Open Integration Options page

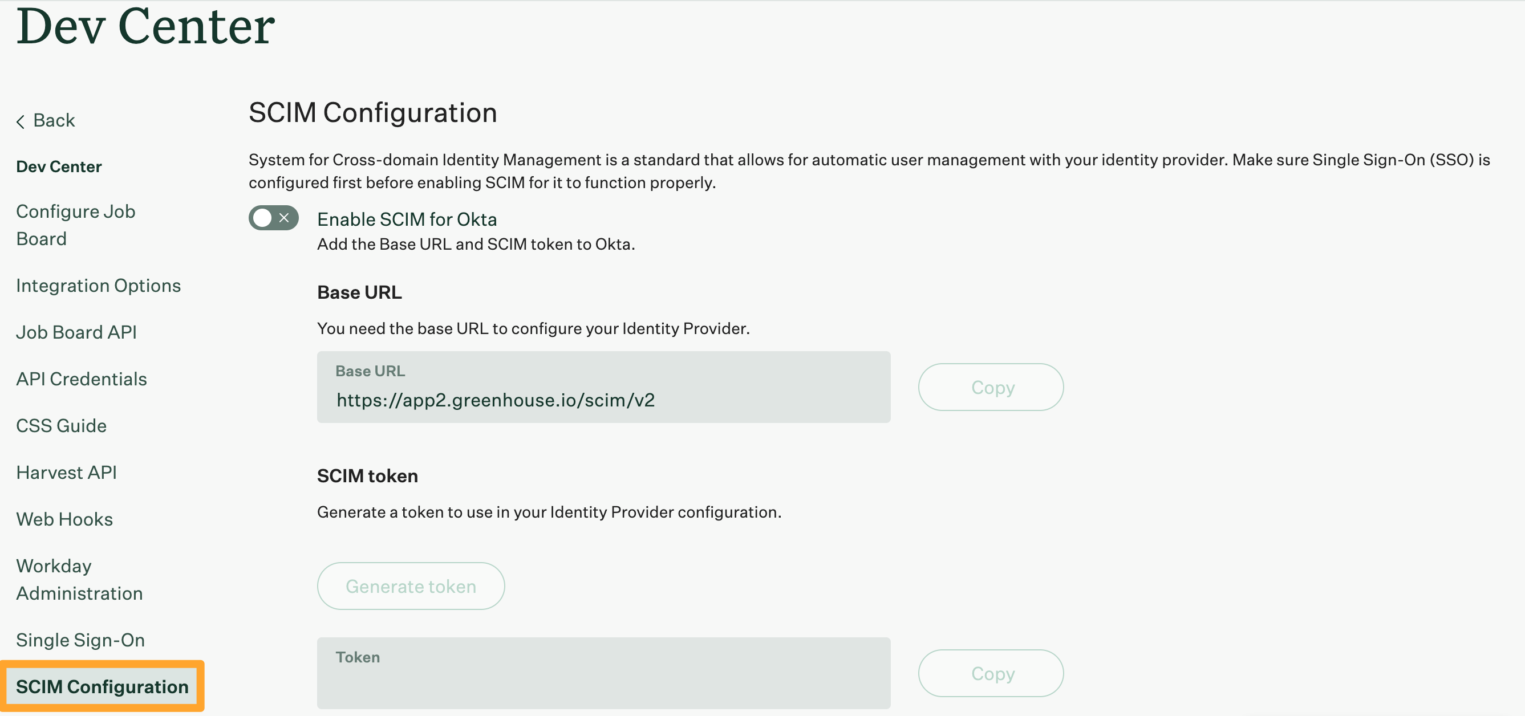click(x=98, y=284)
